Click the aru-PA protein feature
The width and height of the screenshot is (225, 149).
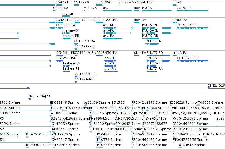click(x=111, y=71)
